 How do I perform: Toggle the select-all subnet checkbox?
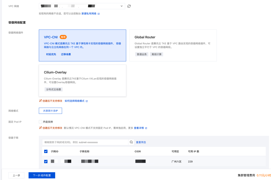tap(46, 151)
